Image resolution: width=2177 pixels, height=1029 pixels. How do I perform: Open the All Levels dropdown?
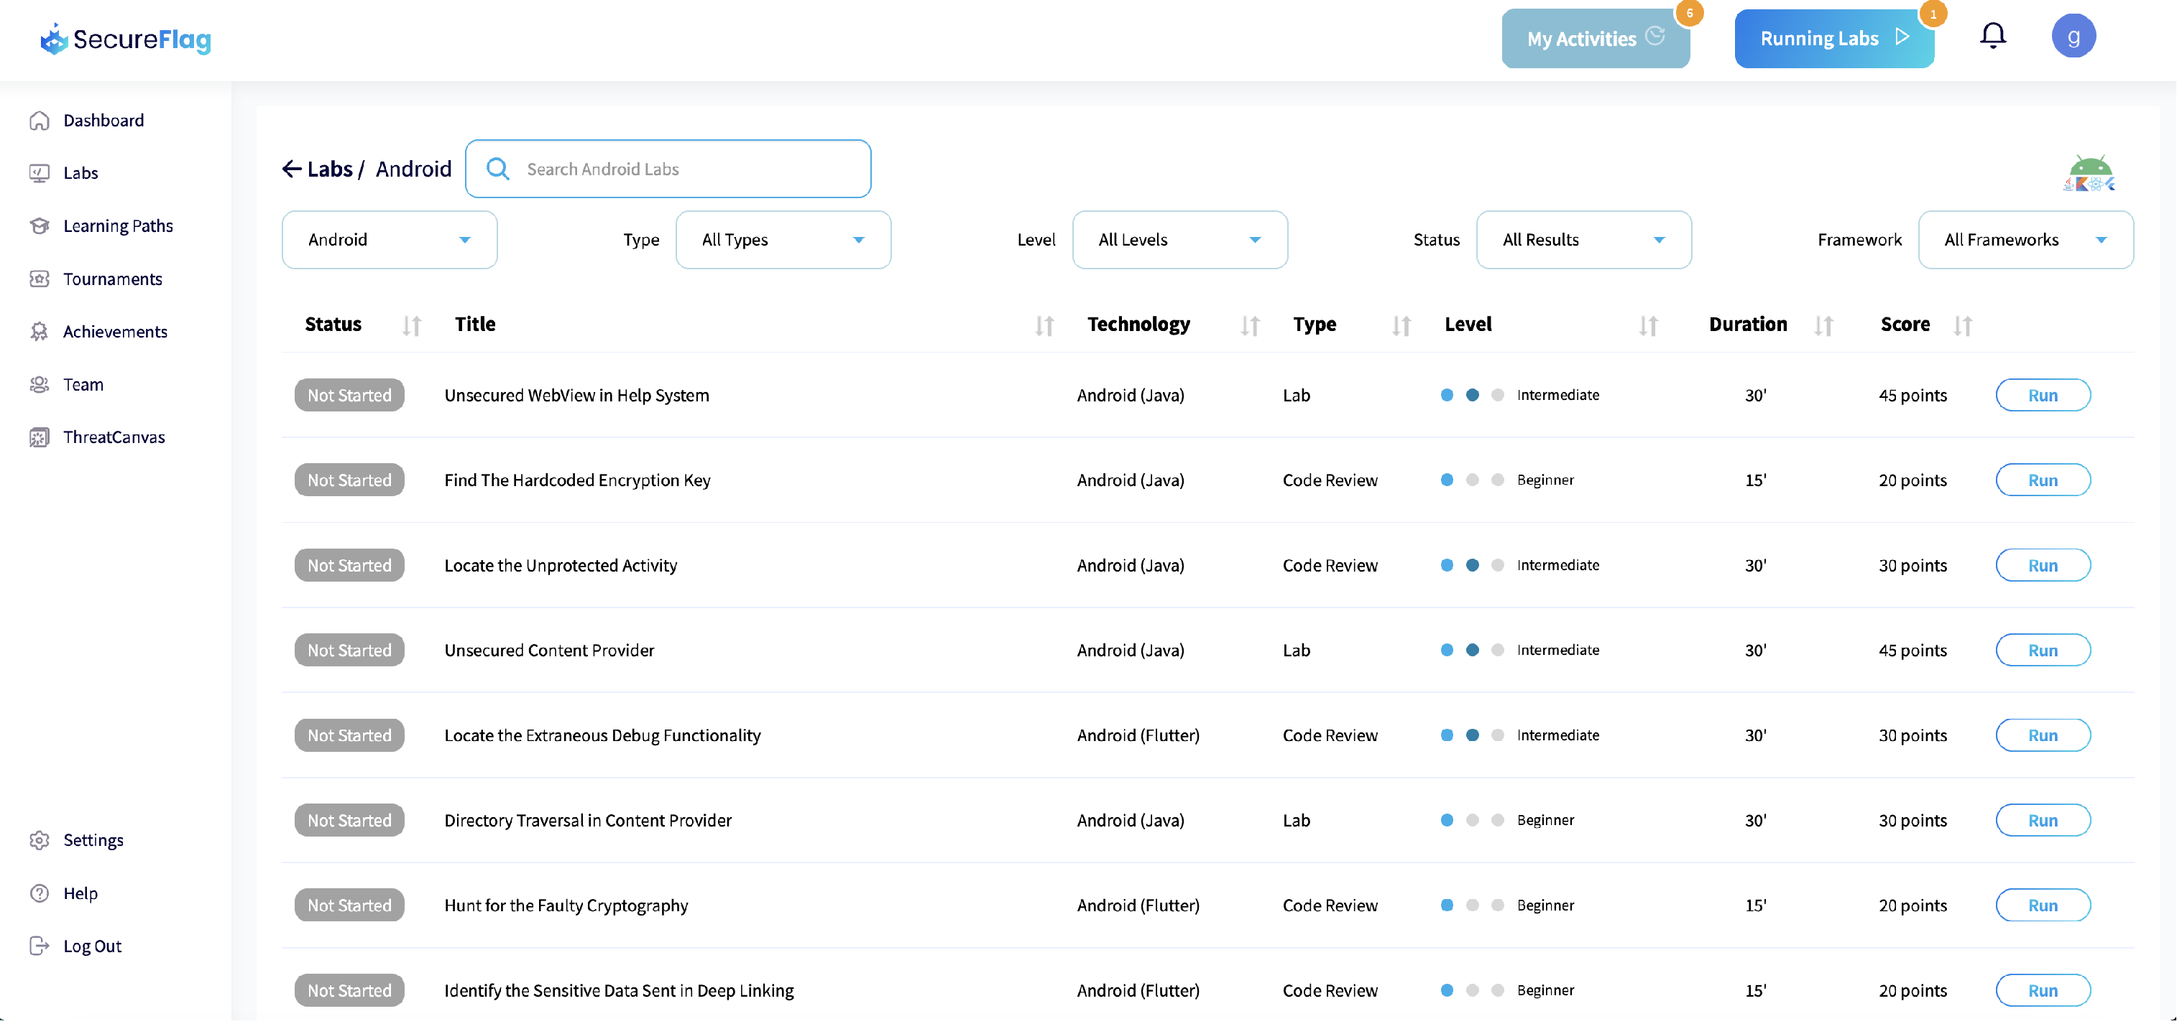point(1179,240)
